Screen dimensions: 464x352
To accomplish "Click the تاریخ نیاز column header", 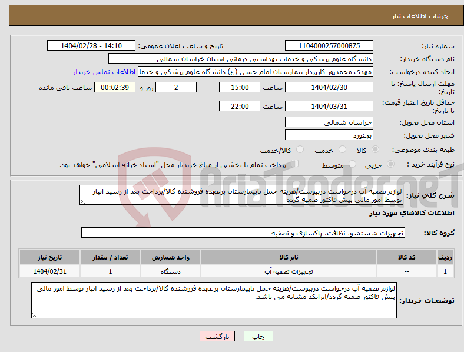I will [x=49, y=257].
